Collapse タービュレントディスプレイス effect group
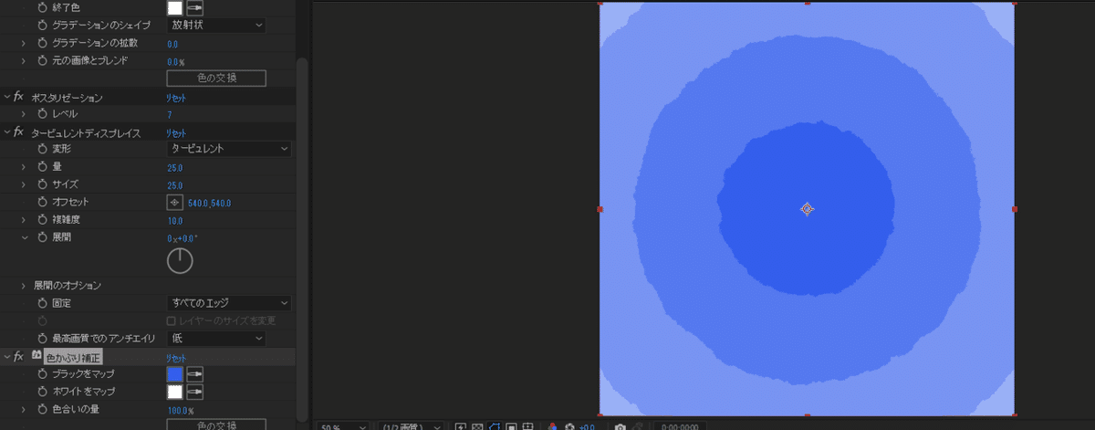This screenshot has width=1095, height=430. (x=7, y=132)
